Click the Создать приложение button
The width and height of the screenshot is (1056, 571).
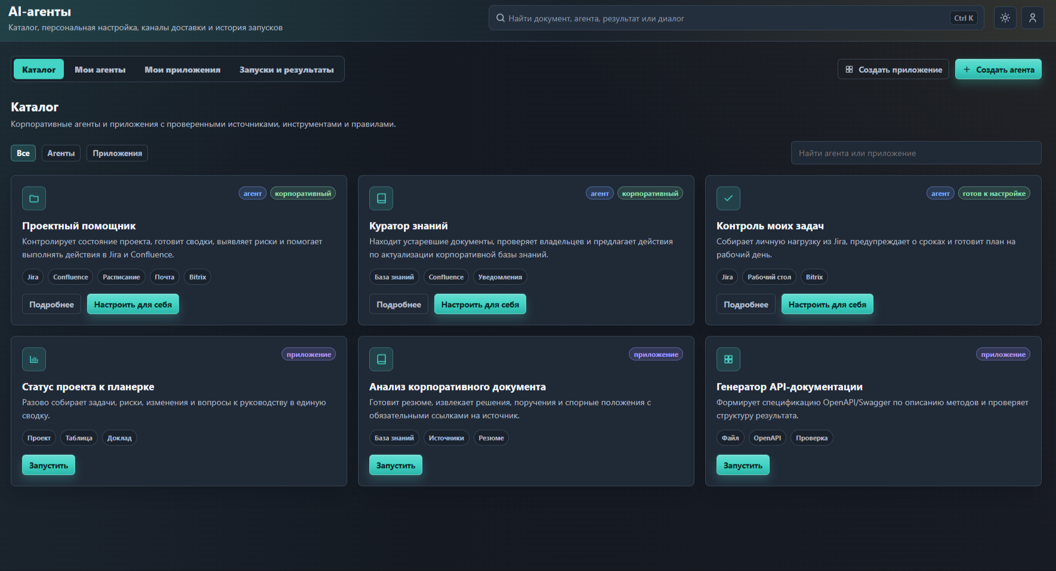coord(893,69)
